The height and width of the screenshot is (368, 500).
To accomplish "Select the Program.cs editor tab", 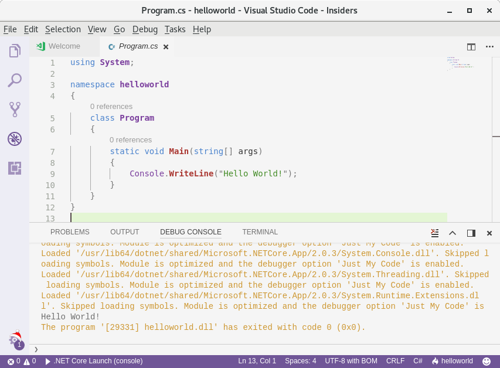I will (x=138, y=46).
